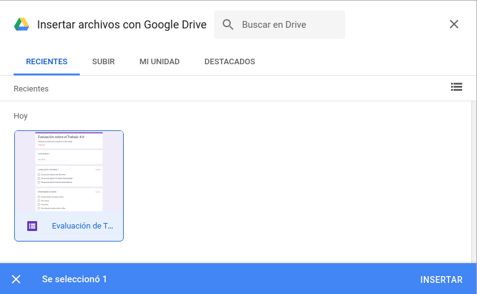
Task: Switch to list view using the layout icon
Action: pos(457,87)
